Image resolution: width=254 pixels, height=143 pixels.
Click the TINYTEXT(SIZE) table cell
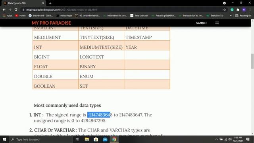pos(101,36)
